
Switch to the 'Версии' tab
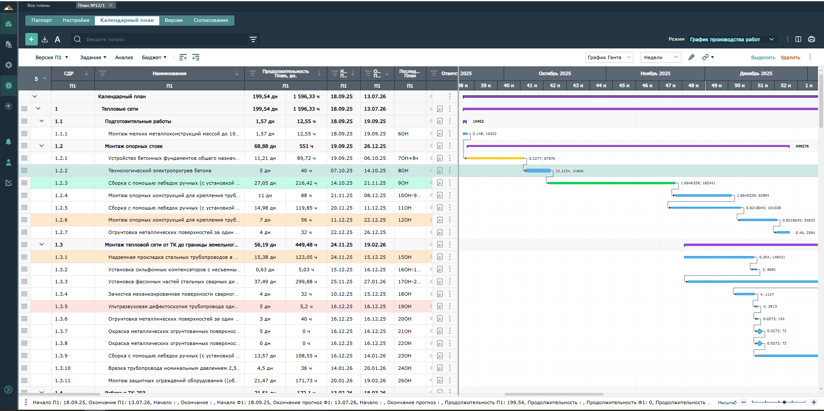click(x=173, y=20)
